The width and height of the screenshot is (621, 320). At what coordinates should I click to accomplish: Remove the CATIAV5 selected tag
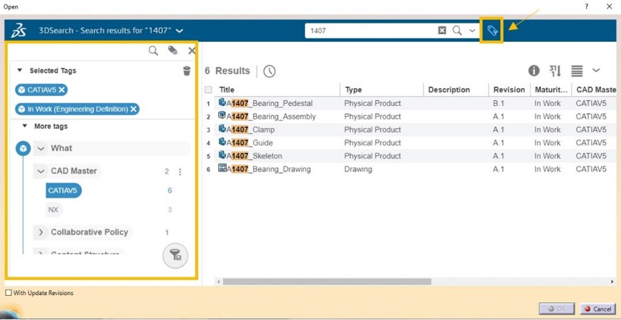[x=61, y=90]
